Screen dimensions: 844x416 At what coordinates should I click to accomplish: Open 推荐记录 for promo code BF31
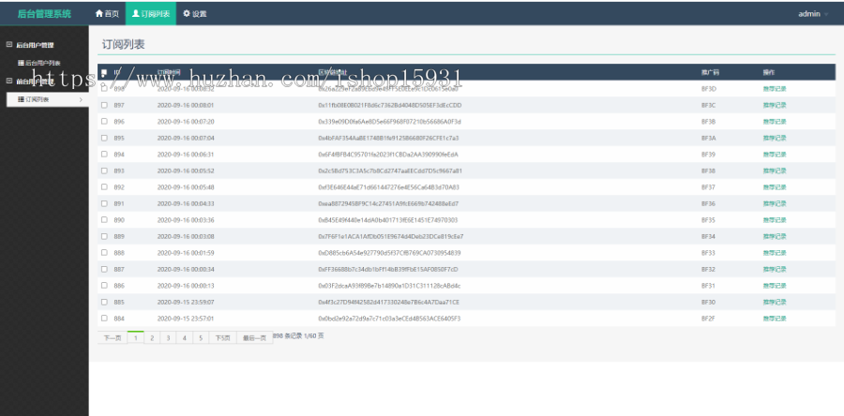click(775, 286)
